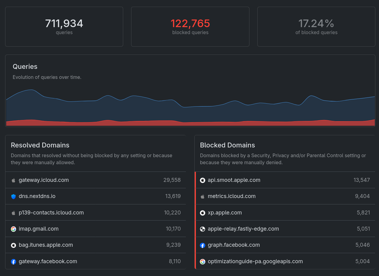Select the dns.nextdns.io domain name
379x276 pixels.
[37, 196]
